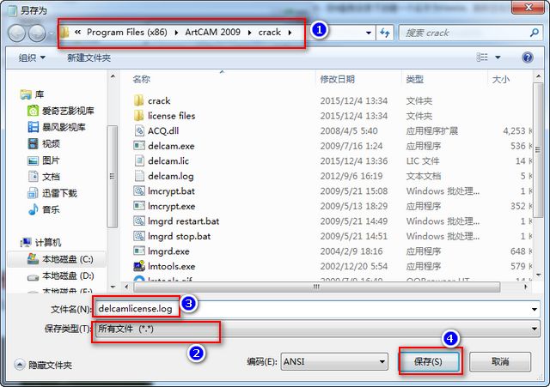Open the 视频 library

coord(44,143)
